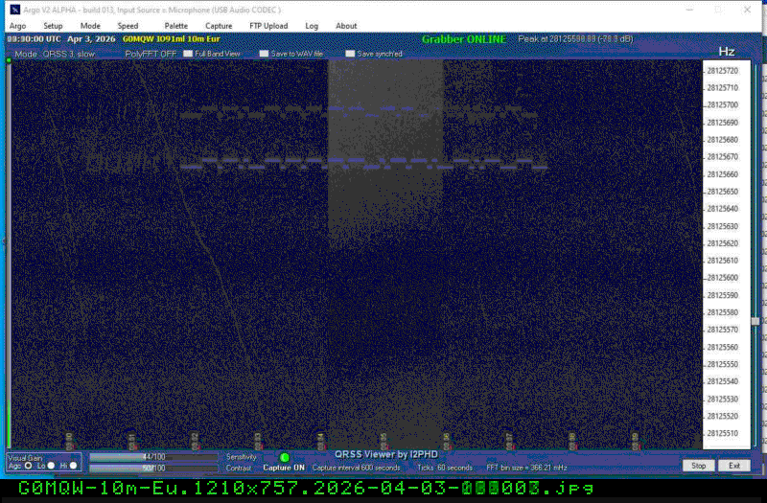
Task: Click the Argo app icon in title bar
Action: (x=14, y=10)
